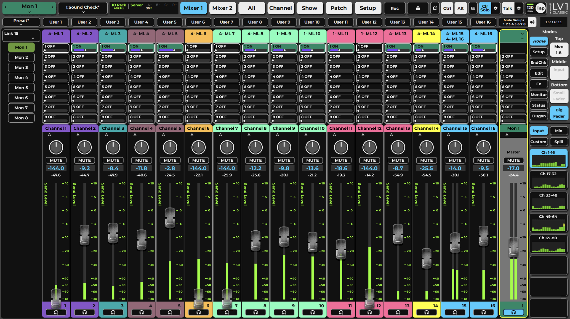Click headphone cue icon on channel 14
Viewport: 570px width, 319px height.
pos(426,312)
